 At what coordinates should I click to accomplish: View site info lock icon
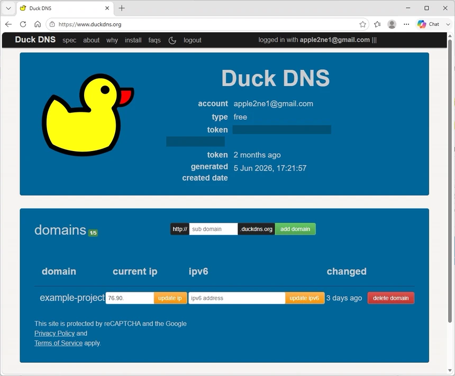pos(52,24)
